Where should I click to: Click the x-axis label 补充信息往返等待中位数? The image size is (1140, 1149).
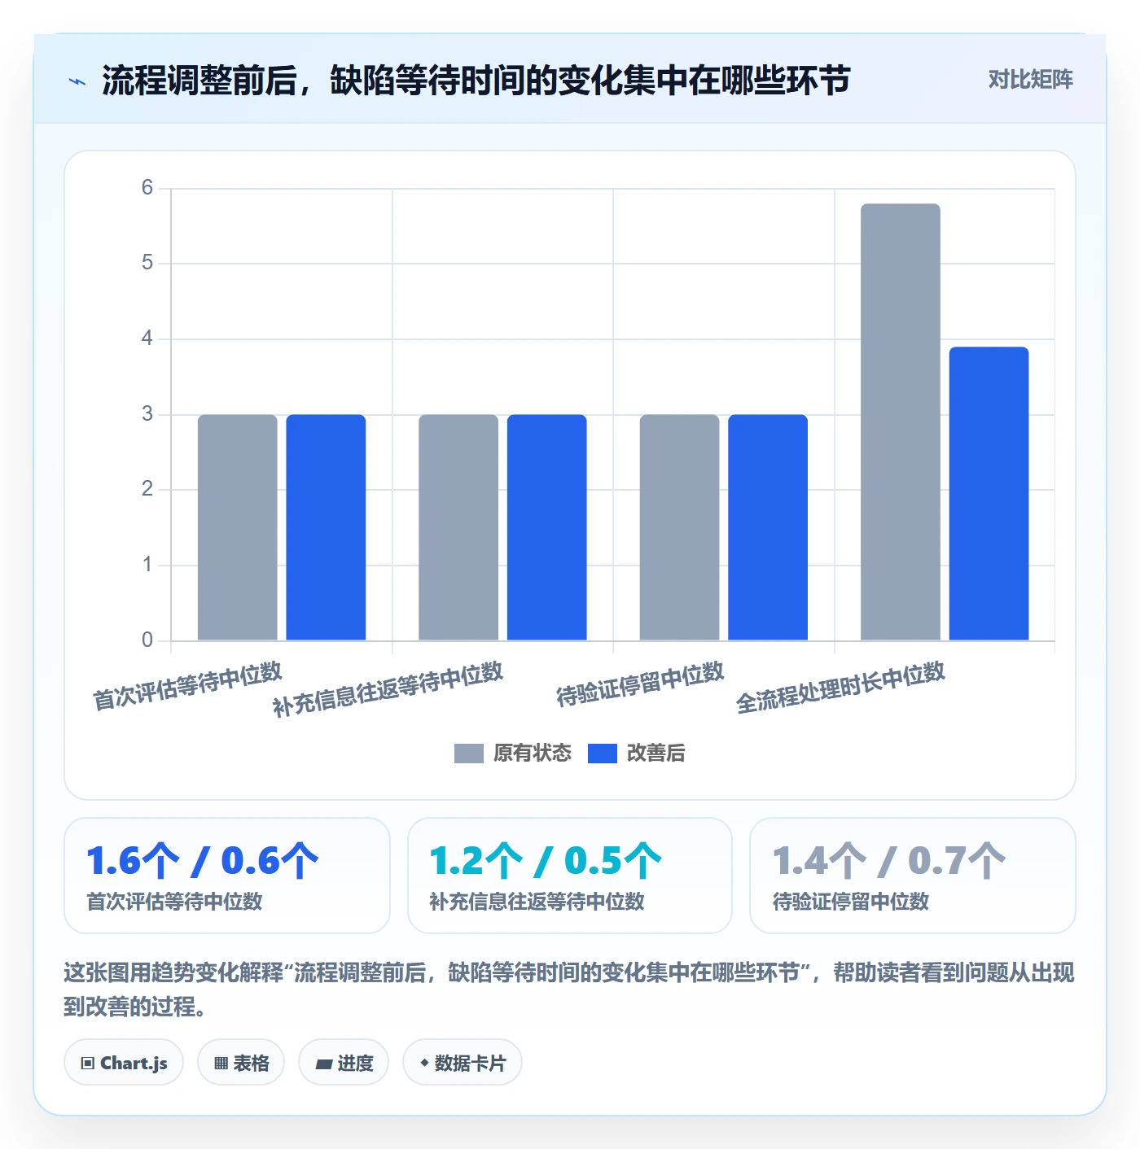coord(388,688)
